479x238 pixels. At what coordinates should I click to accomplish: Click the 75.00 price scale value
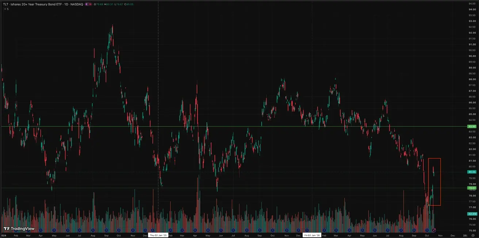(472, 231)
